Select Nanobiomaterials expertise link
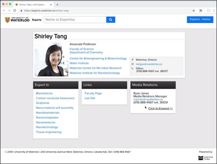217x164 pixels. [48, 113]
